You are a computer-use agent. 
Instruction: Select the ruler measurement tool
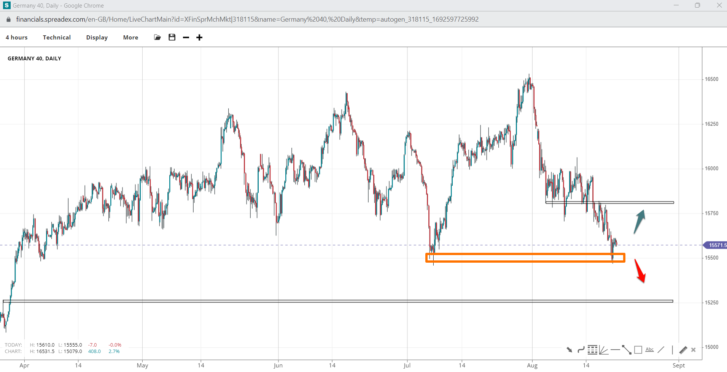point(683,350)
